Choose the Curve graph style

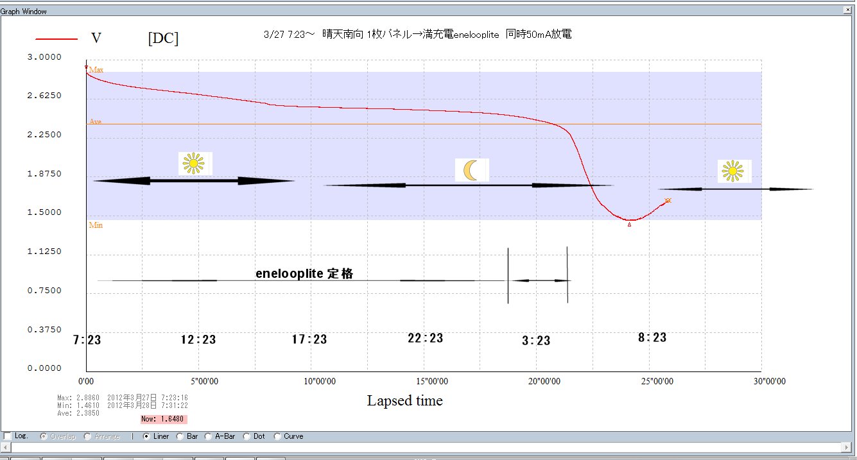click(277, 436)
